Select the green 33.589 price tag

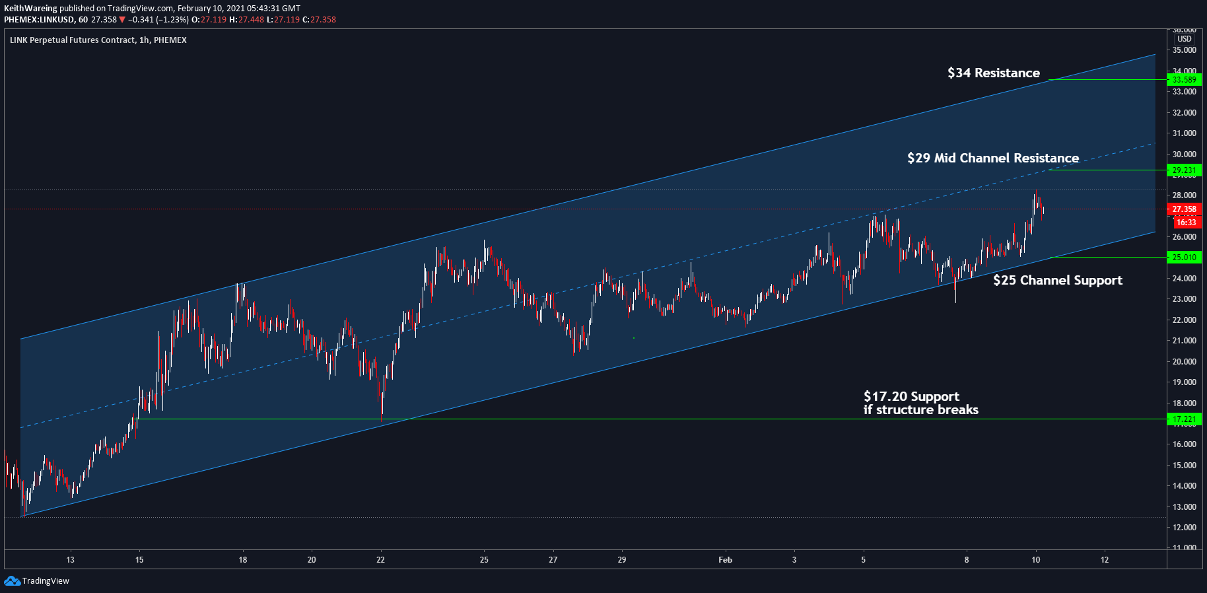tap(1184, 80)
